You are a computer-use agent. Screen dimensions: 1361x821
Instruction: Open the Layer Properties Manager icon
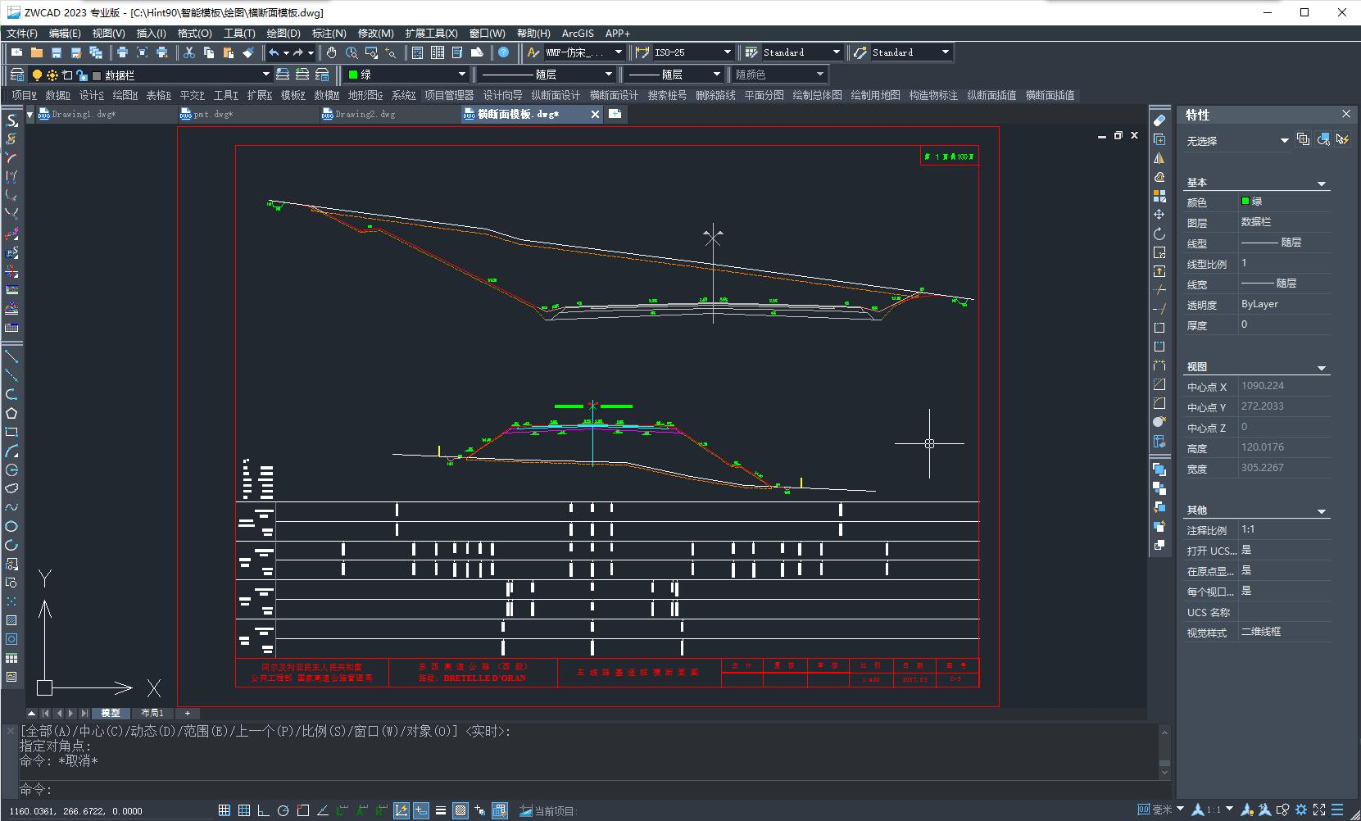pos(16,75)
